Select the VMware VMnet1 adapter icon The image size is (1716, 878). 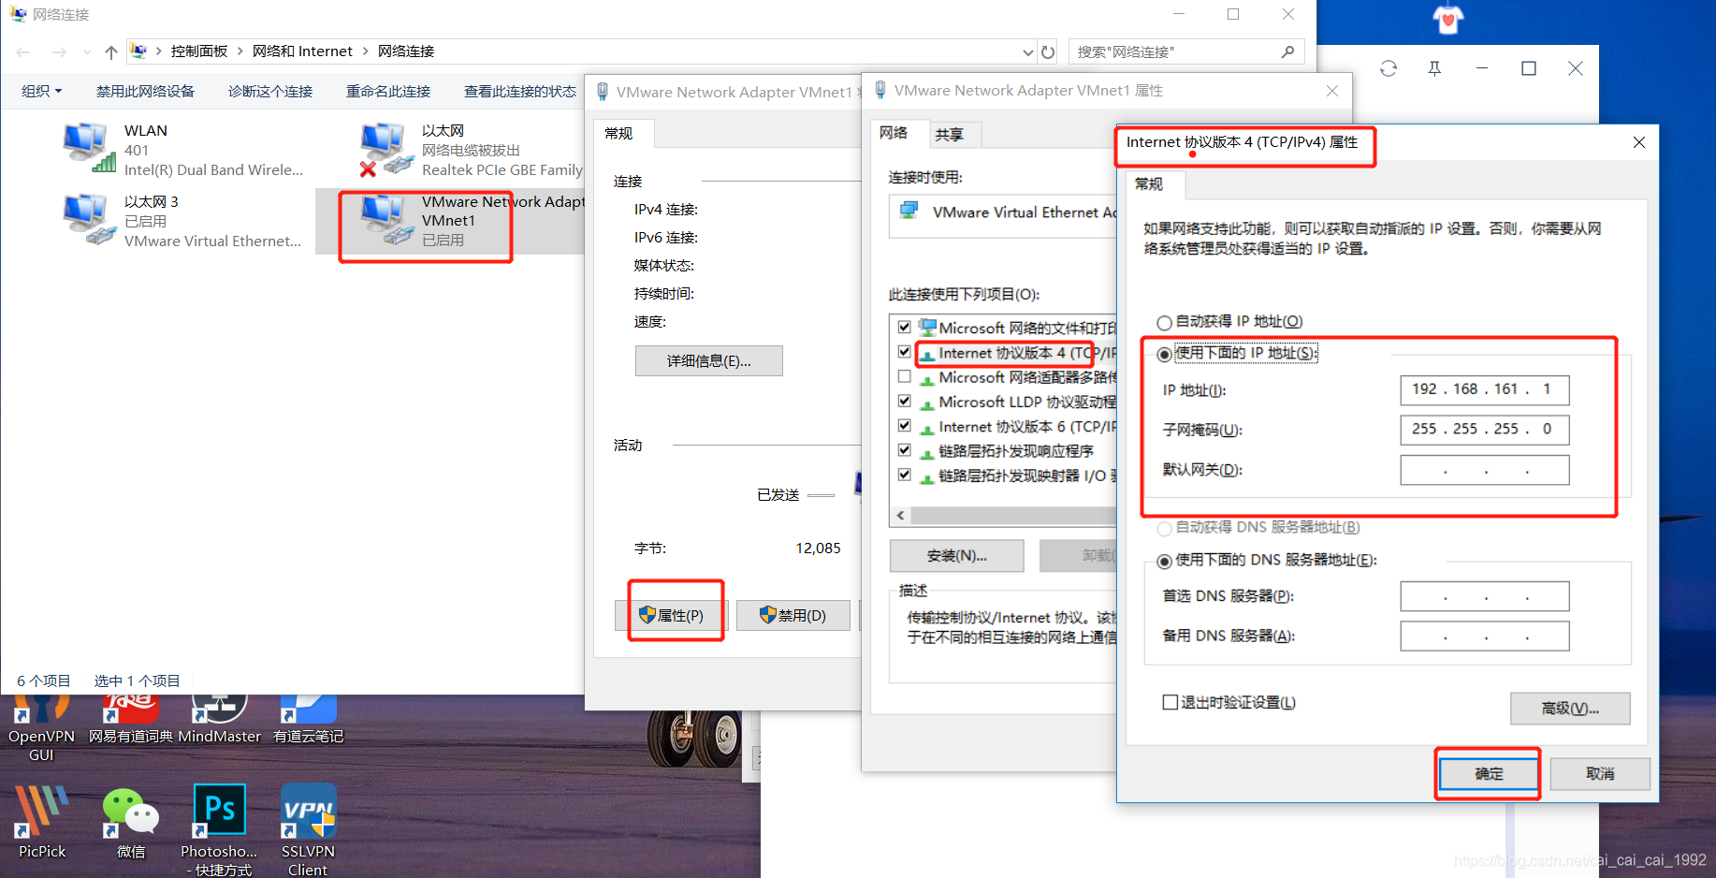386,220
